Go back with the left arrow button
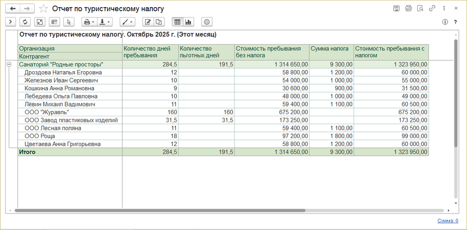Viewport: 467px width, 230px height. click(13, 8)
